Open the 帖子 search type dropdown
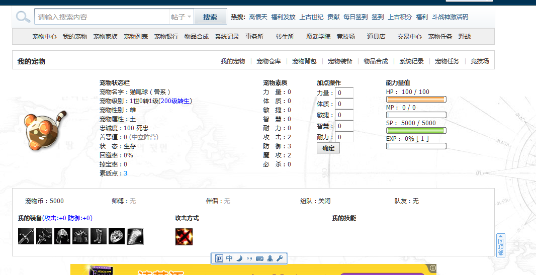Screen dimensions: 536x275 (181, 17)
